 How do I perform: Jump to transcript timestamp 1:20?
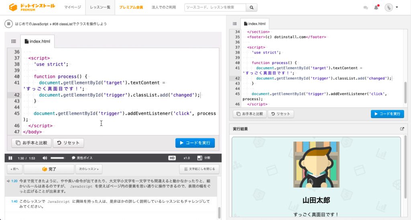(14, 181)
